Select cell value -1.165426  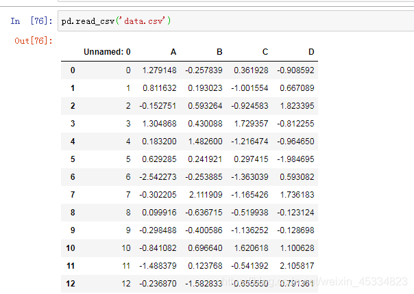(249, 195)
